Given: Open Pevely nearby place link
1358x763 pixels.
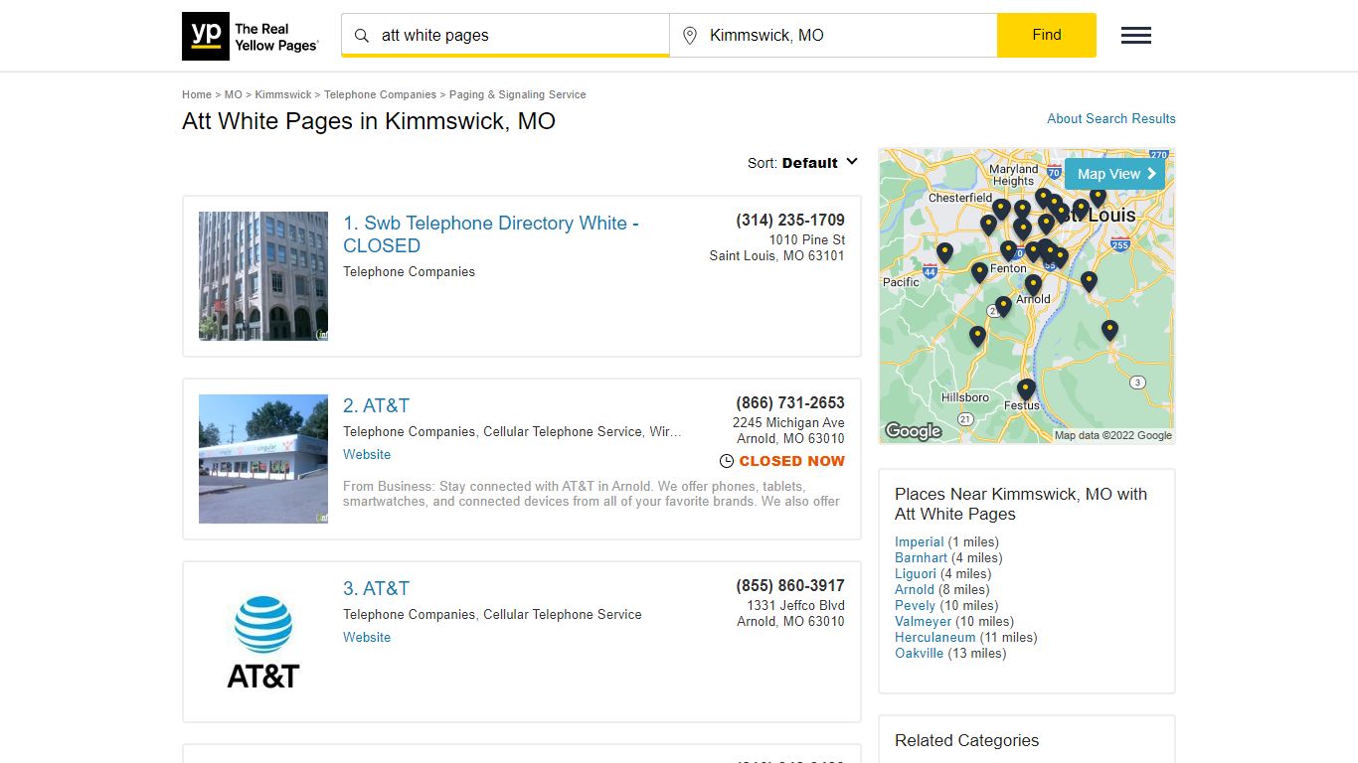Looking at the screenshot, I should click(x=916, y=605).
